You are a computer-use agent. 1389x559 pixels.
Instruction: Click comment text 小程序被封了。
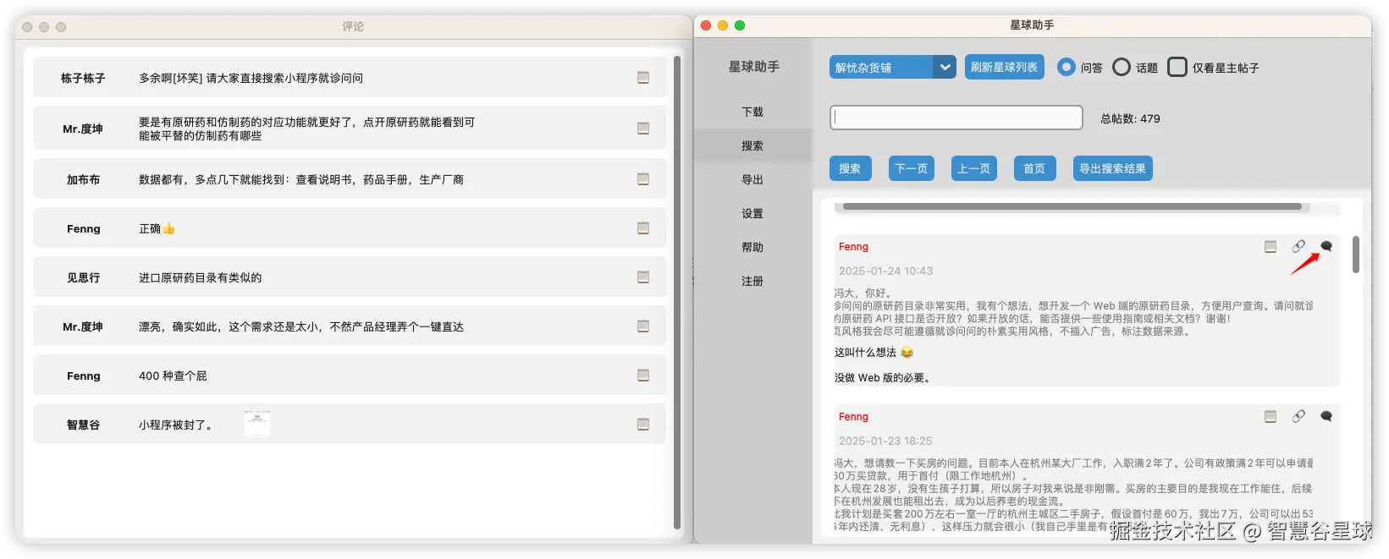pos(176,425)
